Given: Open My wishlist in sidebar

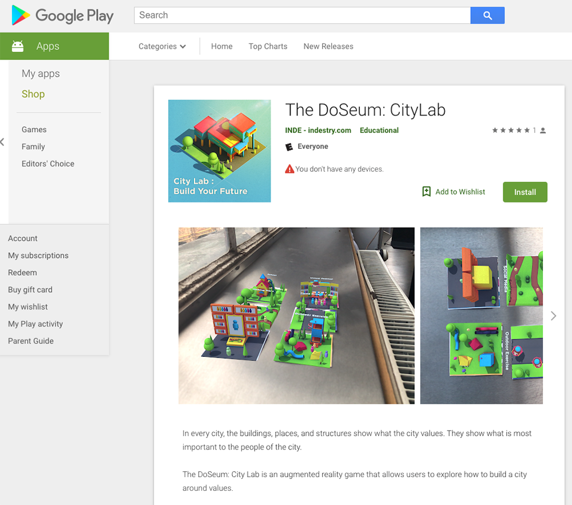Looking at the screenshot, I should pyautogui.click(x=27, y=307).
